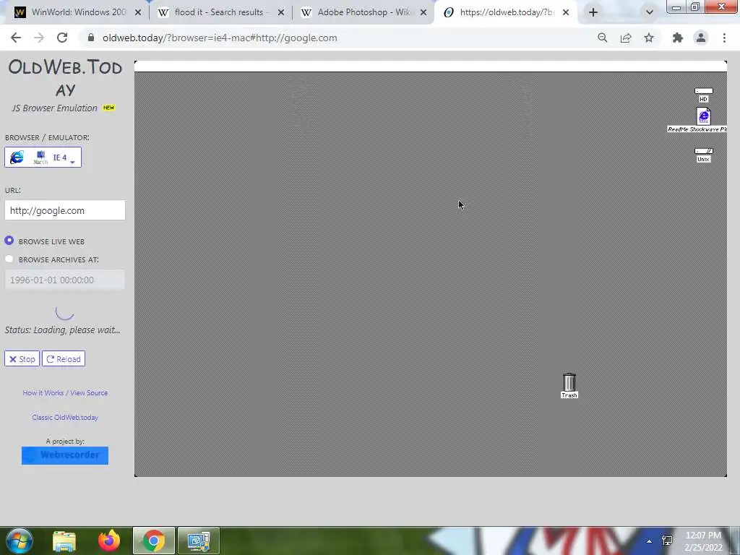
Task: Select Browse Archives At radio option
Action: 9,259
